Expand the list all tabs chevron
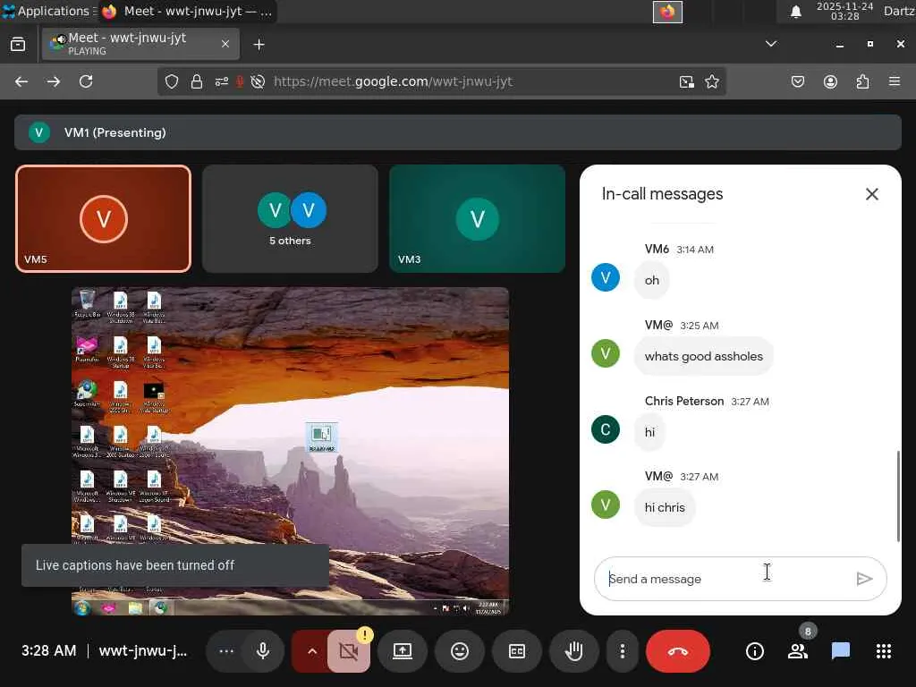The image size is (916, 687). pyautogui.click(x=771, y=44)
